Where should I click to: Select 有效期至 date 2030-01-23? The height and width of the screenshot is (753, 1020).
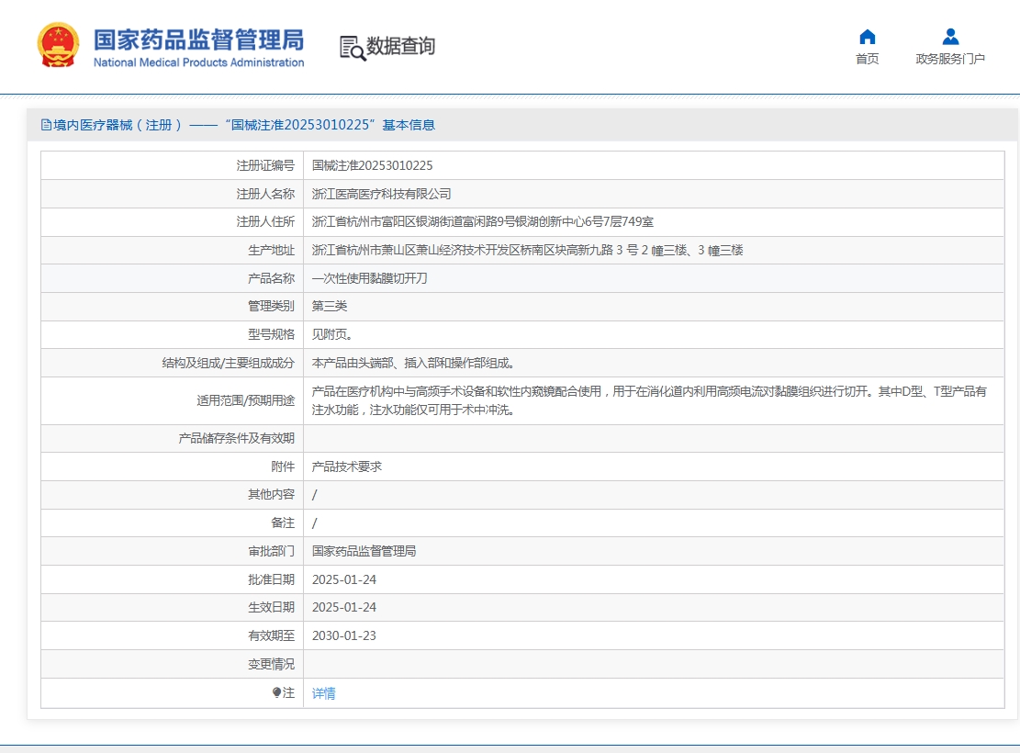(344, 635)
